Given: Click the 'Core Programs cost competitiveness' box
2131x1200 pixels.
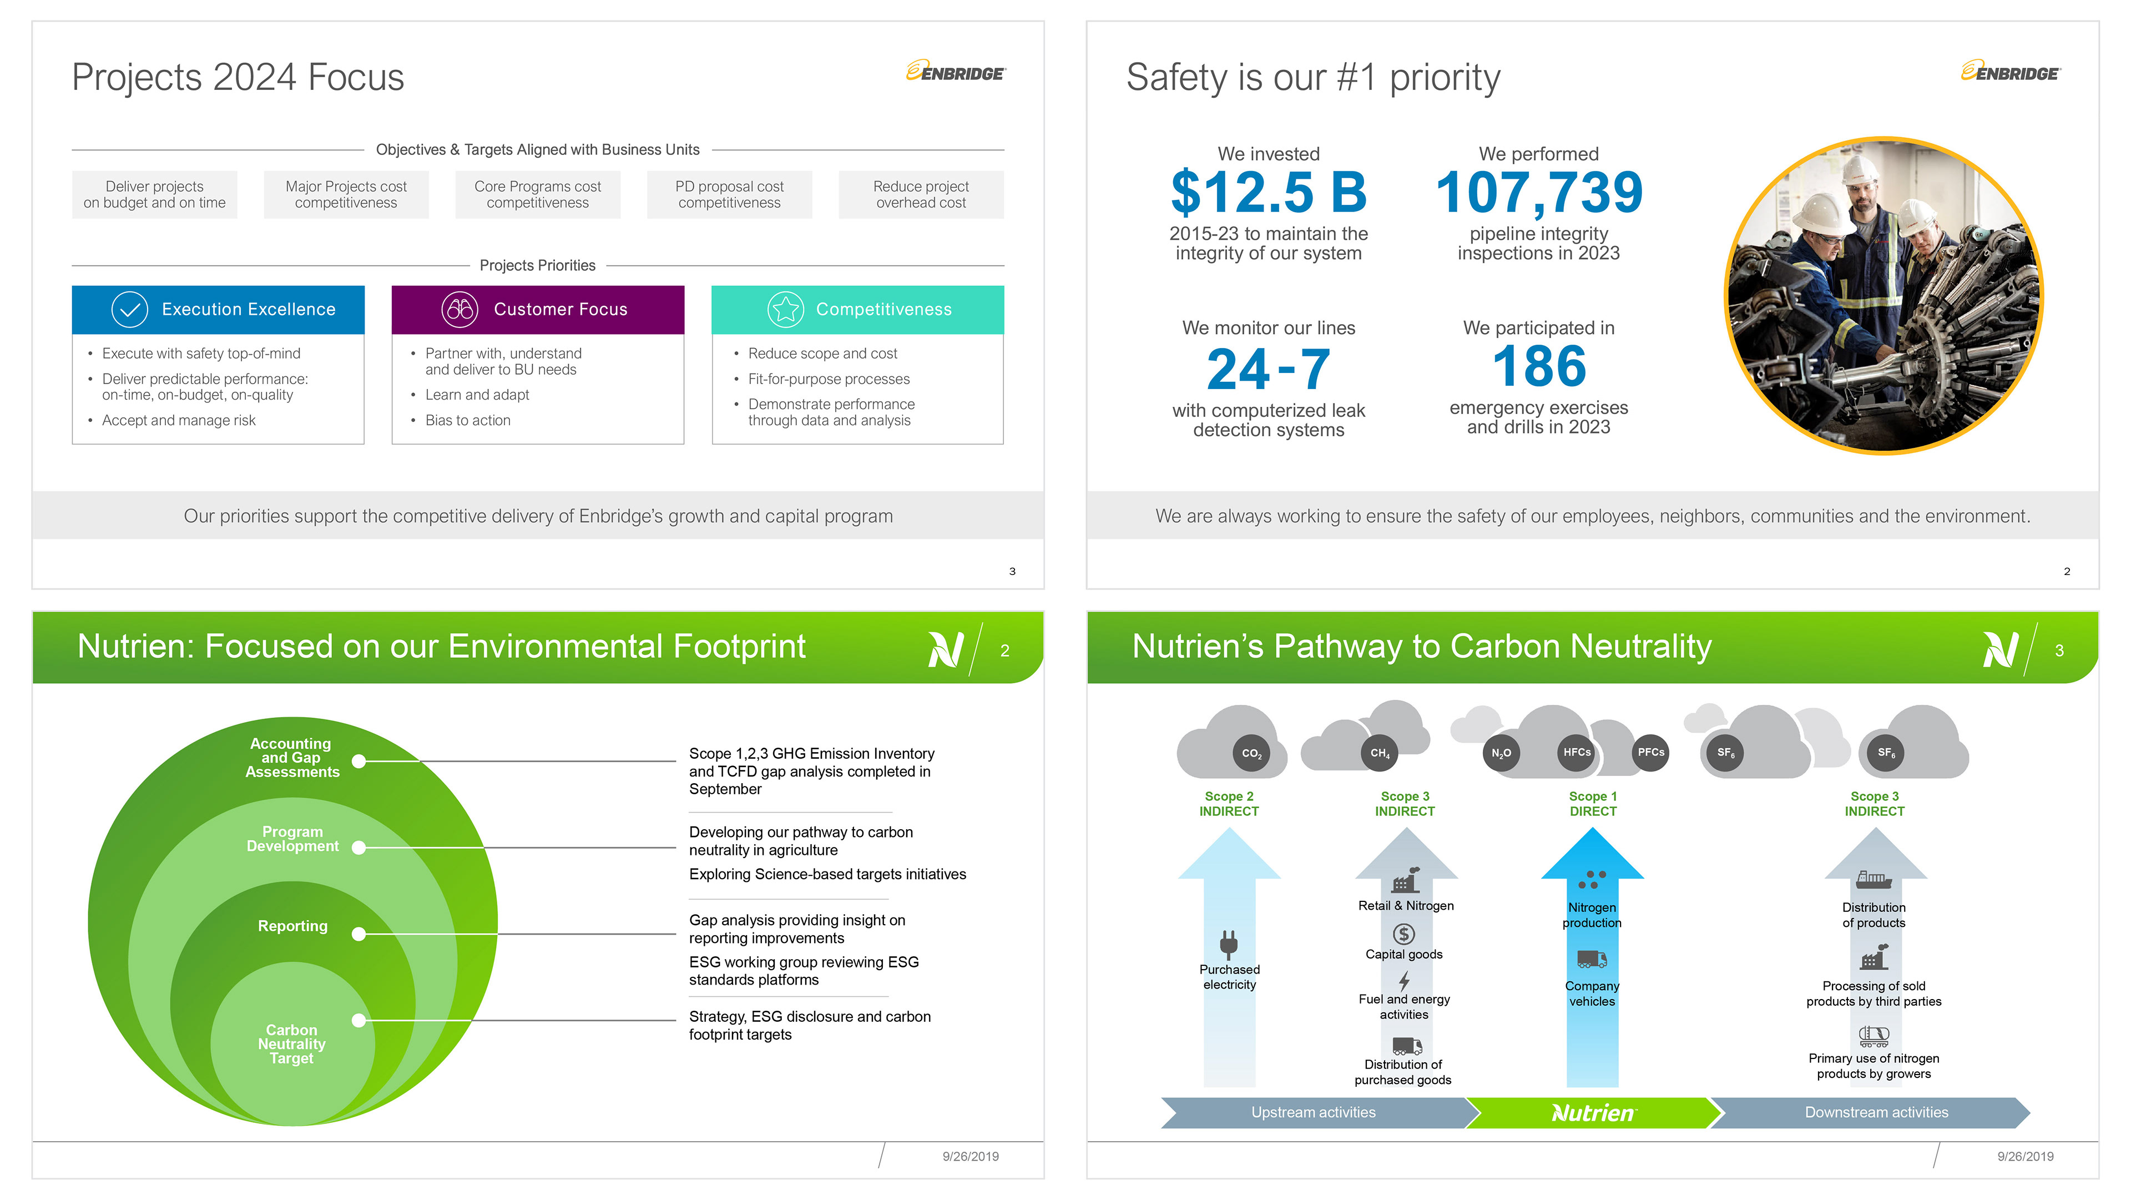Looking at the screenshot, I should click(x=538, y=194).
